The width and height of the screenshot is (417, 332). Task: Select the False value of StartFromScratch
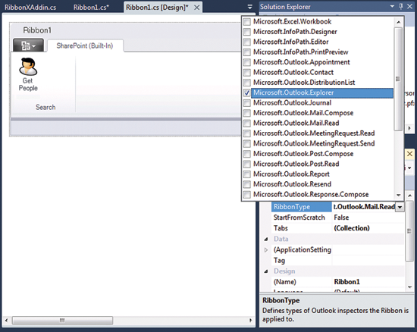pos(341,218)
